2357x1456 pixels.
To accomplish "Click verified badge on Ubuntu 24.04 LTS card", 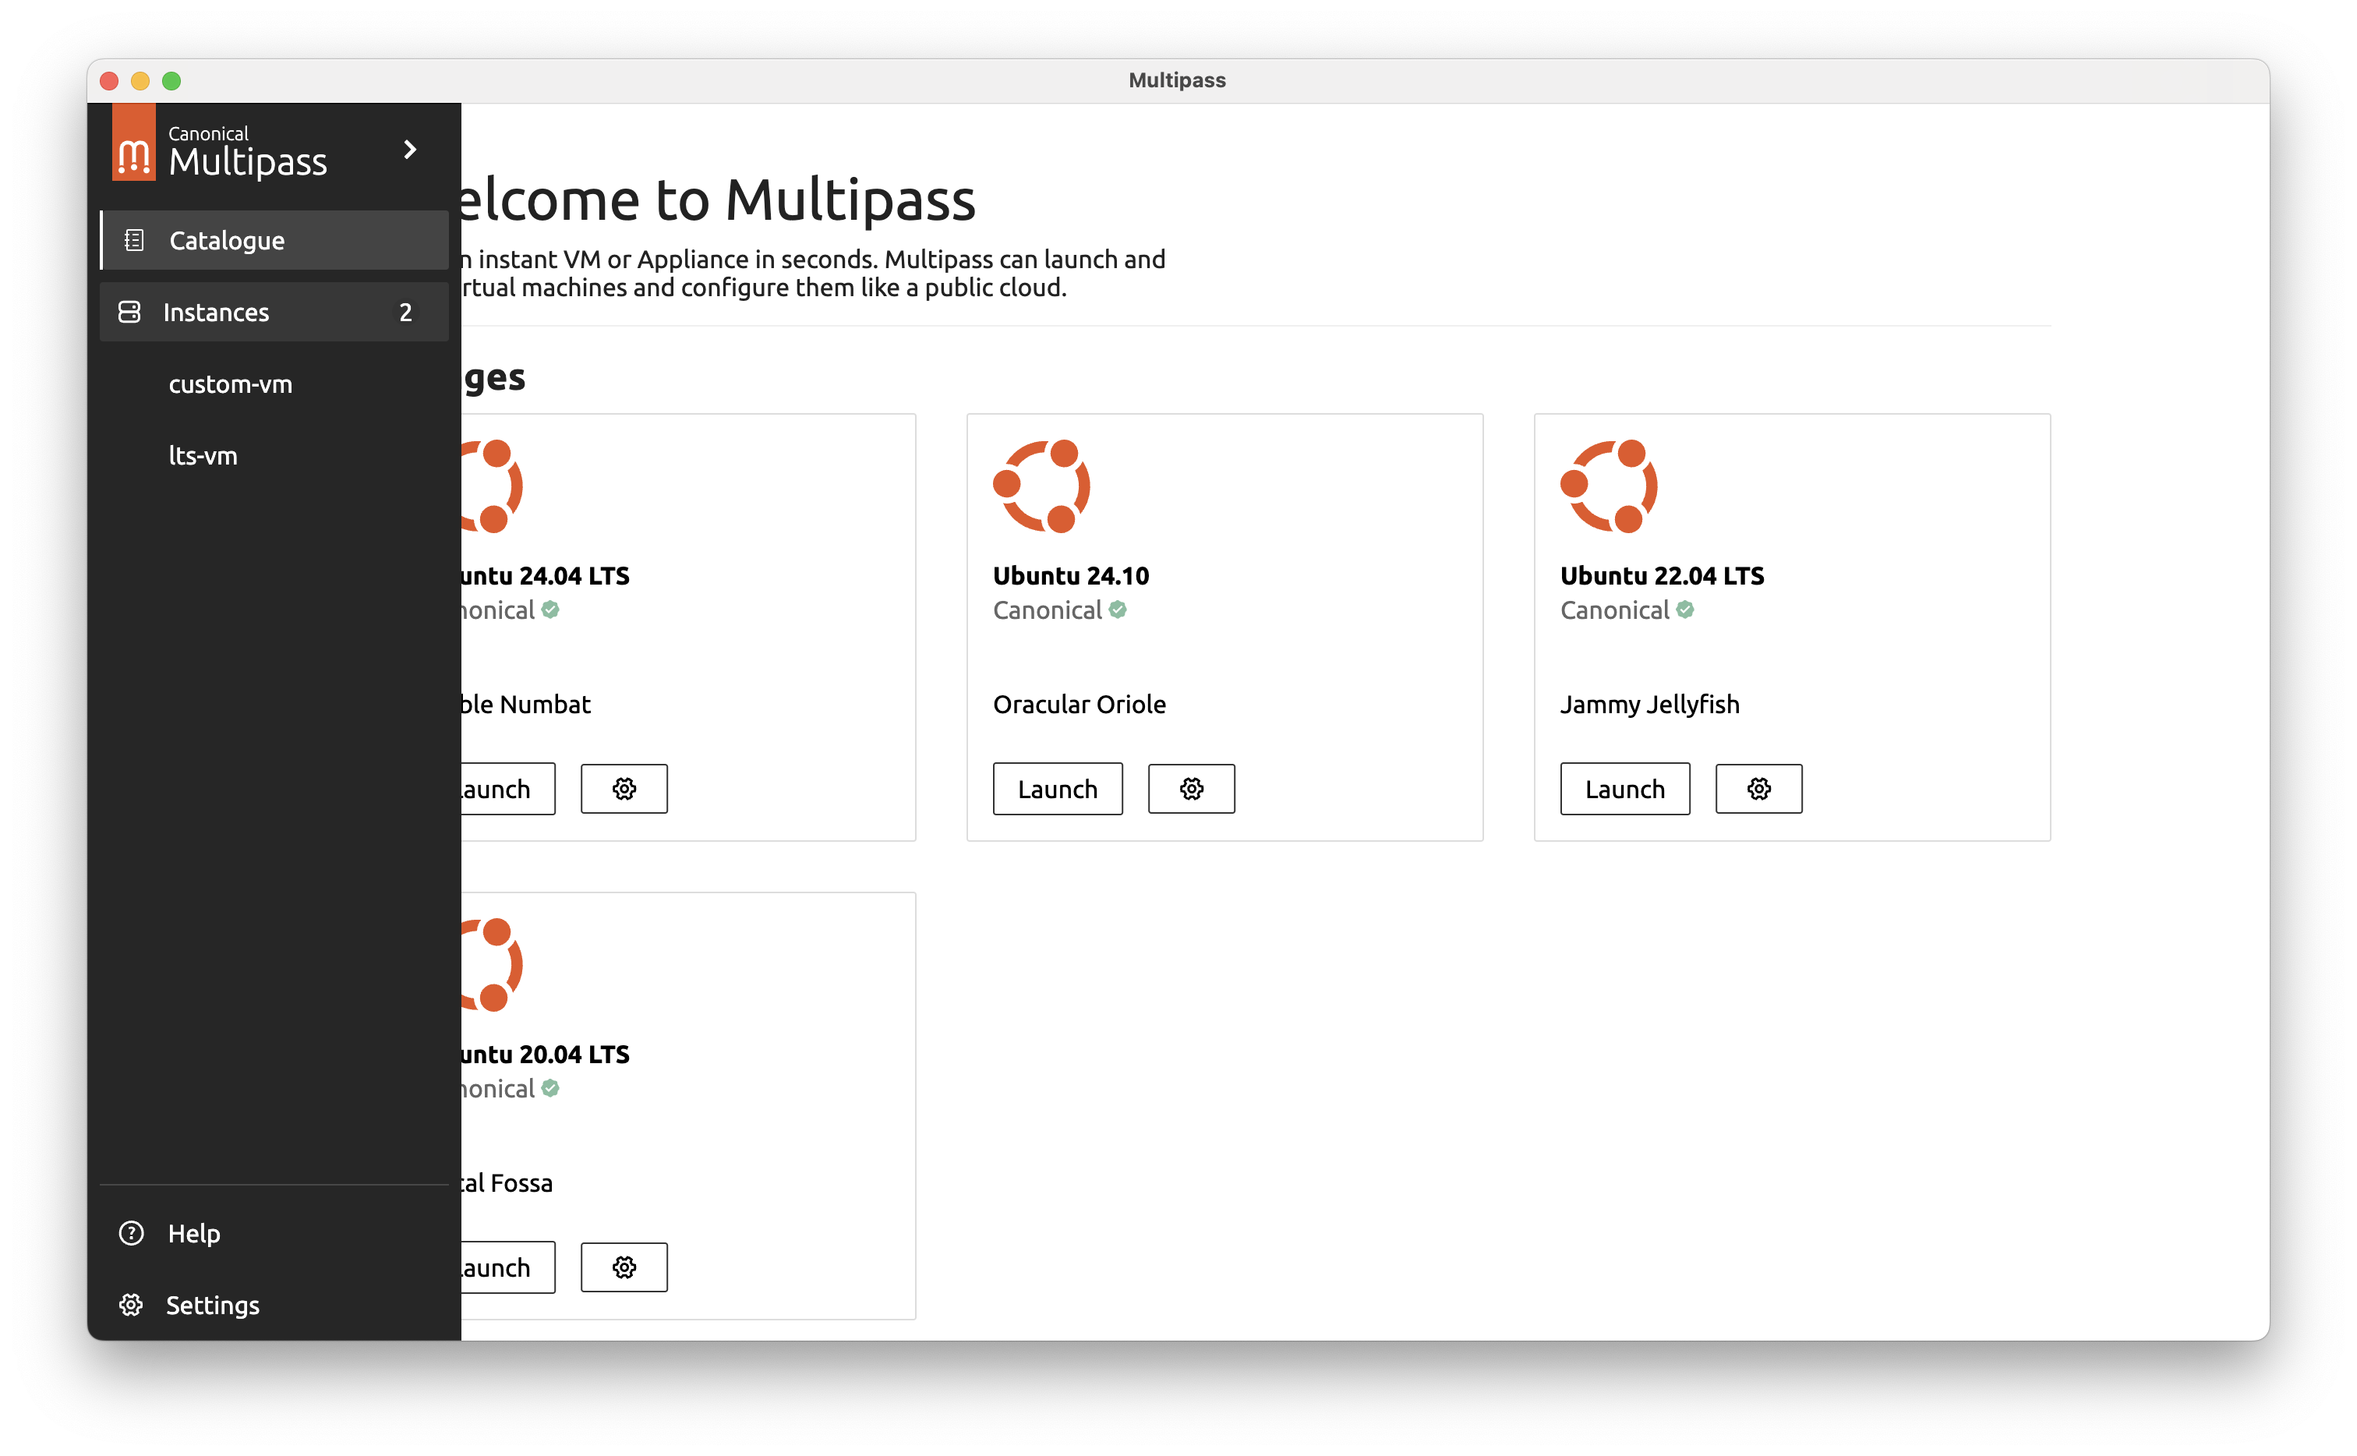I will pos(549,610).
